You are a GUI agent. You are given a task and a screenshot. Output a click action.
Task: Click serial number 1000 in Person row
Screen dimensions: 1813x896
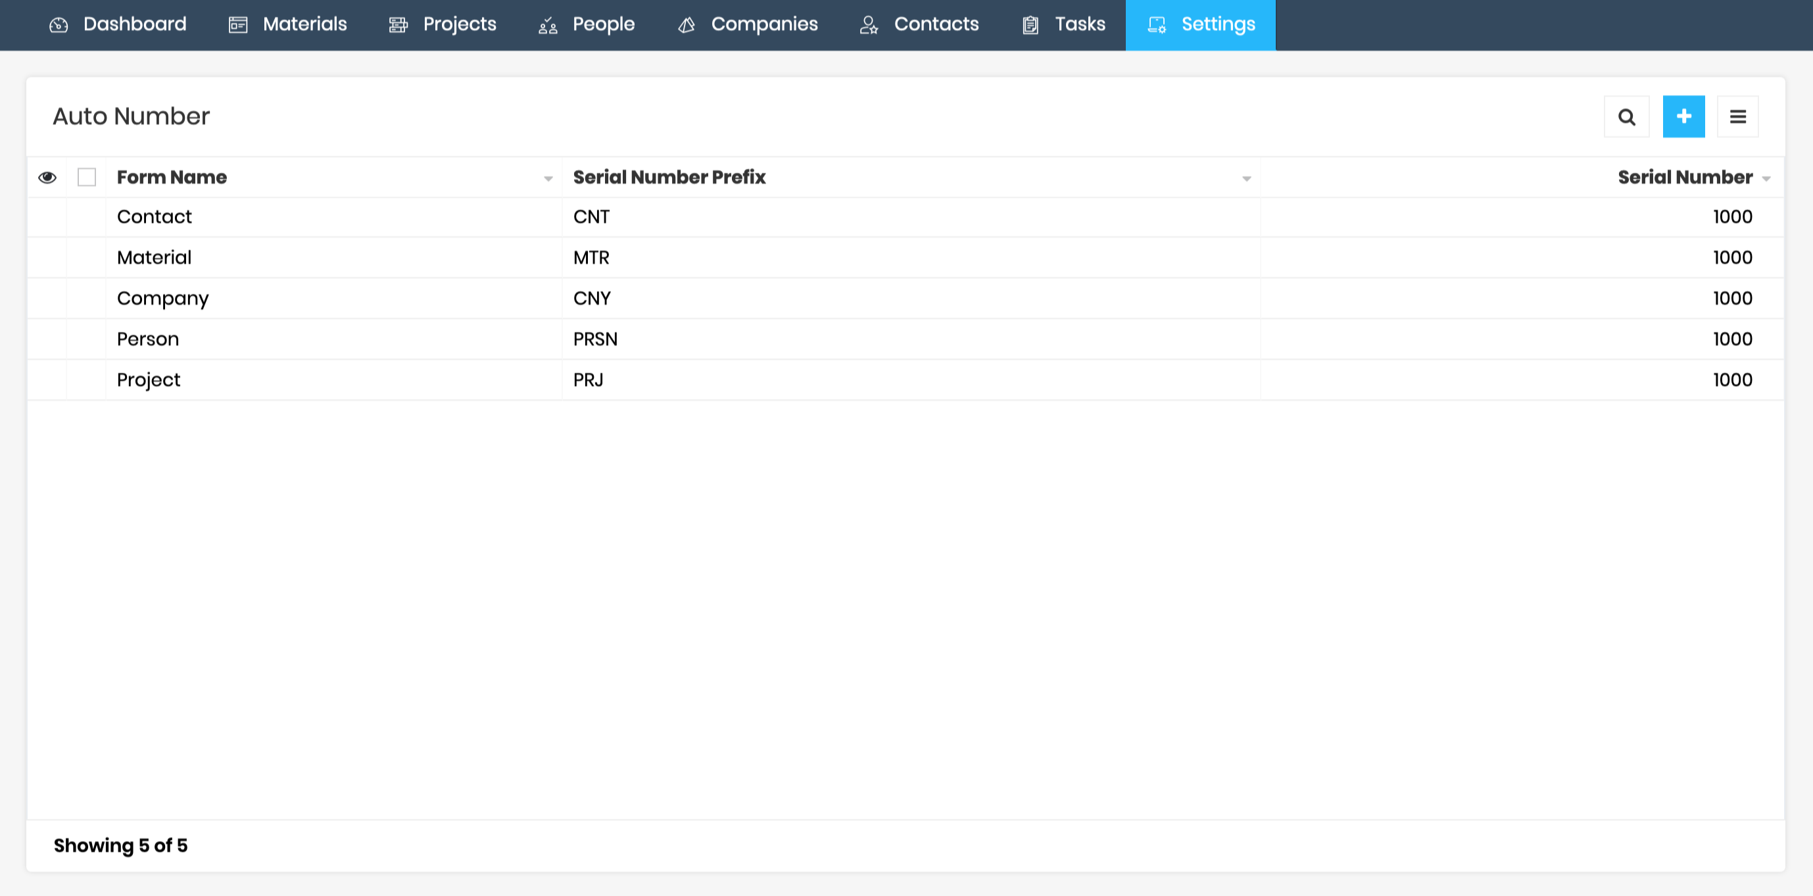coord(1733,340)
